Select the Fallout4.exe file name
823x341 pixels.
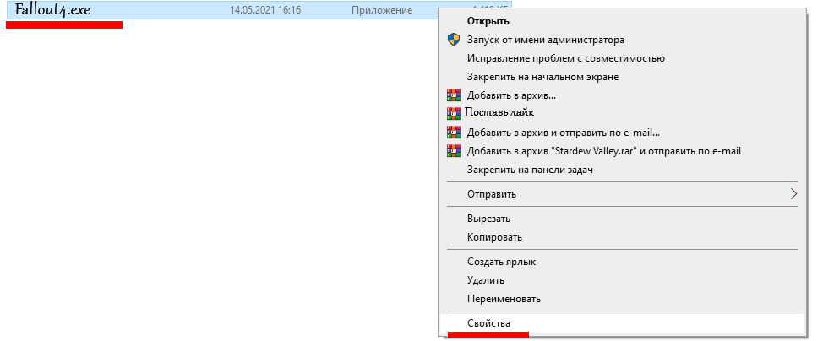(x=52, y=10)
